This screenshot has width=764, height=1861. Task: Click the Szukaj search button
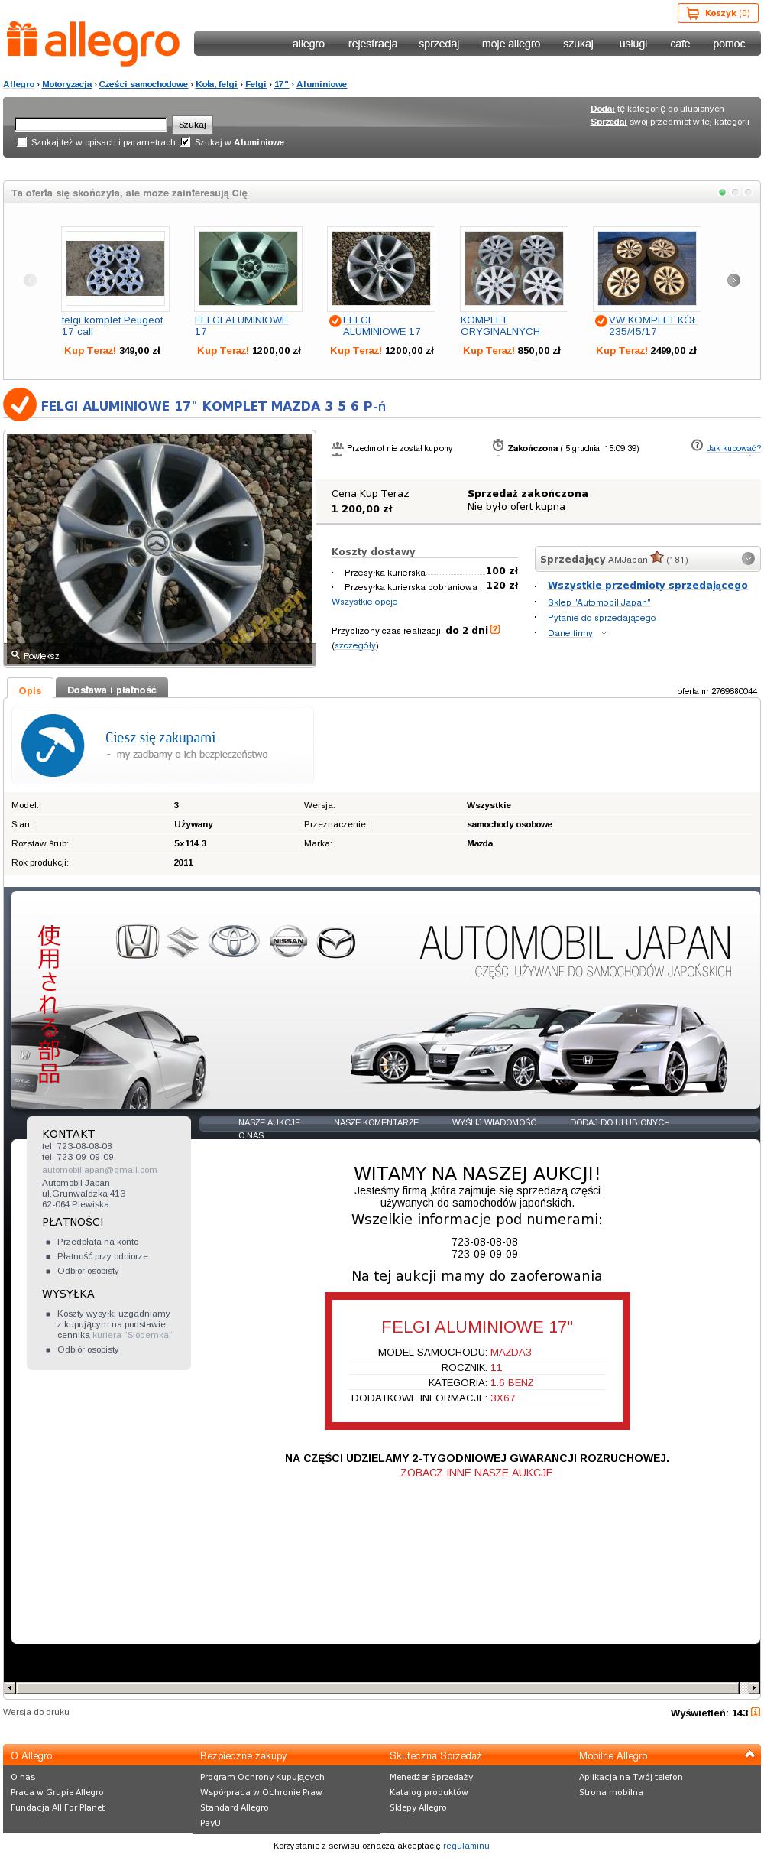coord(193,125)
